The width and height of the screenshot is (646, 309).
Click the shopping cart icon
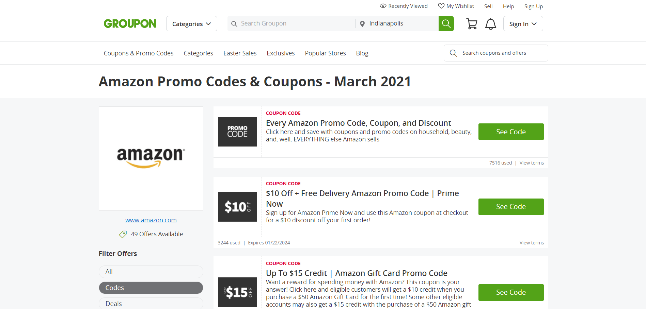[x=472, y=24]
